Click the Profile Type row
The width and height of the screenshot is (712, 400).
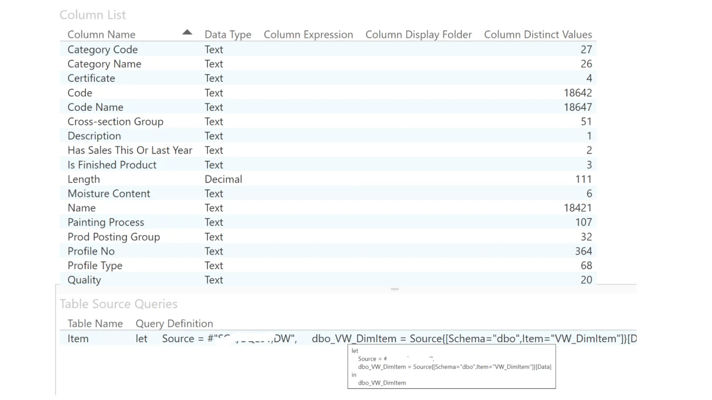pos(95,265)
